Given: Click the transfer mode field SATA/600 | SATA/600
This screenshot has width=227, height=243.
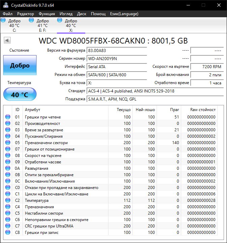Looking at the screenshot, I should (117, 75).
